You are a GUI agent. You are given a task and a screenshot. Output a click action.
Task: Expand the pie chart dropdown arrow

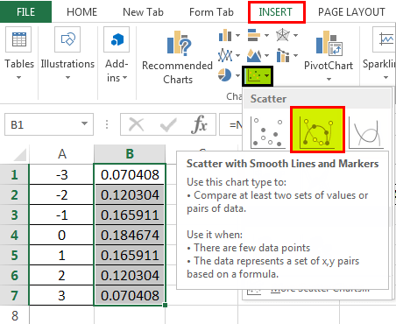237,75
